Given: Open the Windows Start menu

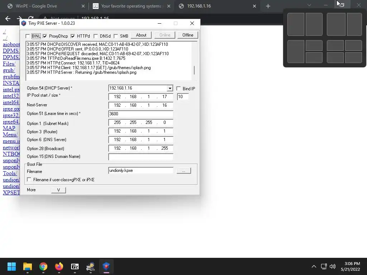Looking at the screenshot, I should [x=11, y=266].
